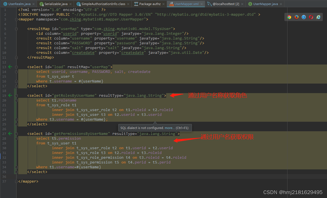This screenshot has height=198, width=327.
Task: Collapse the SQL fold marker on line 20
Action: point(16,100)
